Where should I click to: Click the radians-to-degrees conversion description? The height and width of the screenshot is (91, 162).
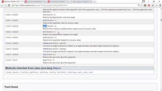81,46
